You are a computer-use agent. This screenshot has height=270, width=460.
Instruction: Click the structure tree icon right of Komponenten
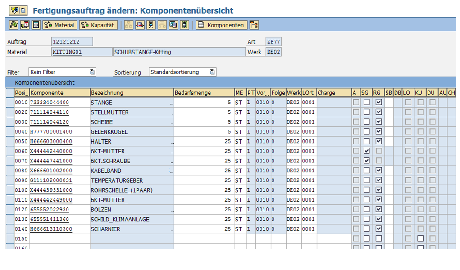coord(254,25)
